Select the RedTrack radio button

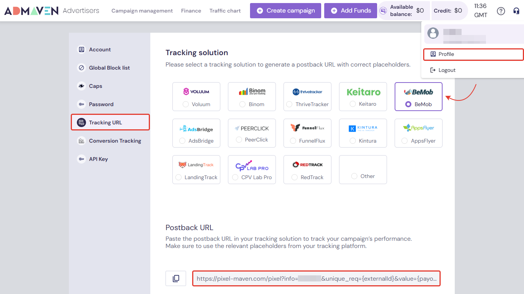coord(294,177)
